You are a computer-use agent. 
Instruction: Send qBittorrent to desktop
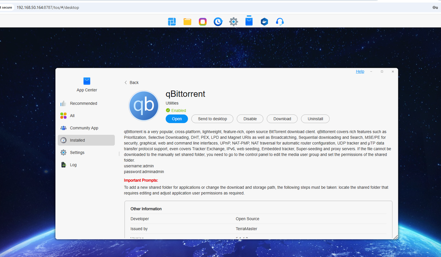pyautogui.click(x=212, y=119)
